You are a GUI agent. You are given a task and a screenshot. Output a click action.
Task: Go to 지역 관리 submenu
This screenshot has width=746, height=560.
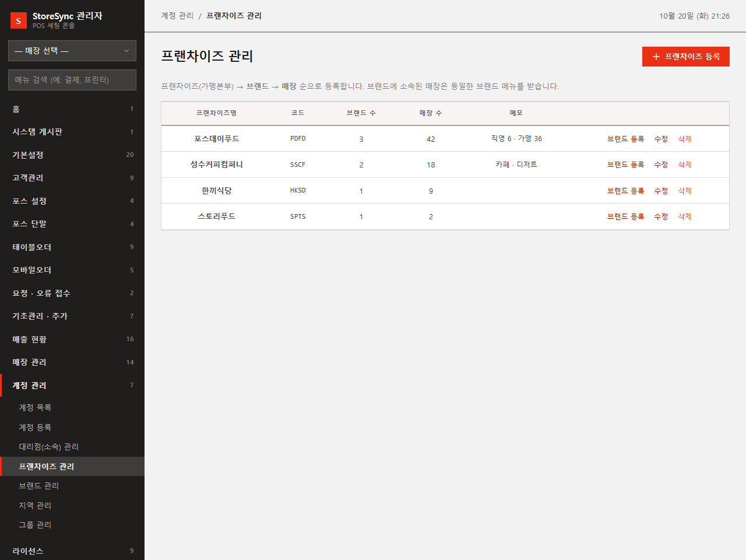coord(72,506)
